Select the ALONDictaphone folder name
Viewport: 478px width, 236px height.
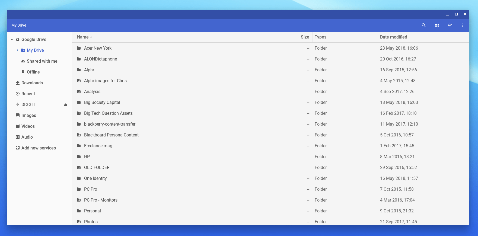[100, 59]
